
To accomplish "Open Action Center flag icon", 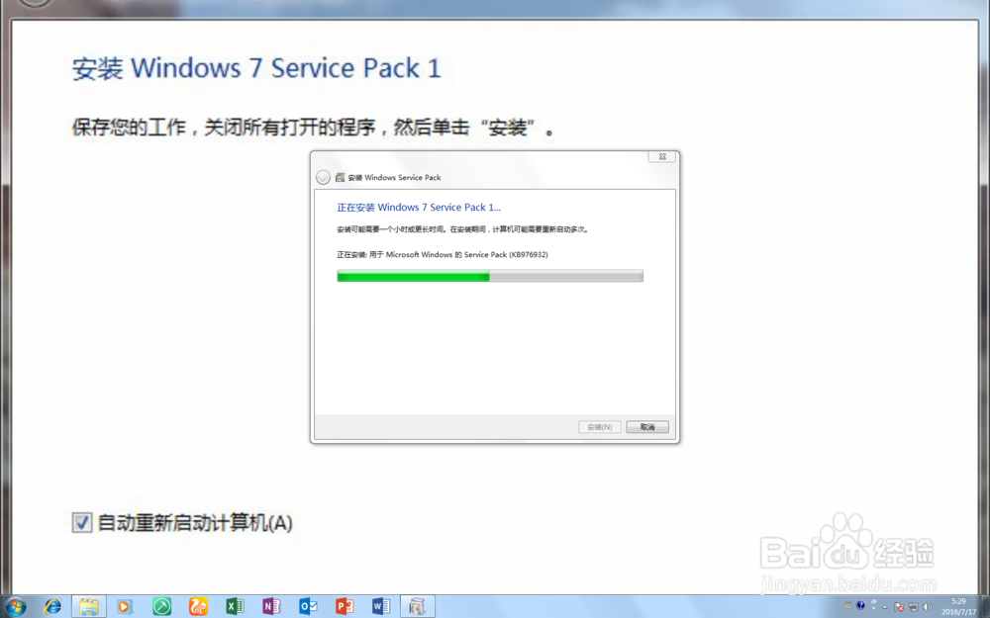I will 899,607.
